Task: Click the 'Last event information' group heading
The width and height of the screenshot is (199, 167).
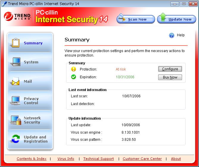Action: pyautogui.click(x=88, y=90)
